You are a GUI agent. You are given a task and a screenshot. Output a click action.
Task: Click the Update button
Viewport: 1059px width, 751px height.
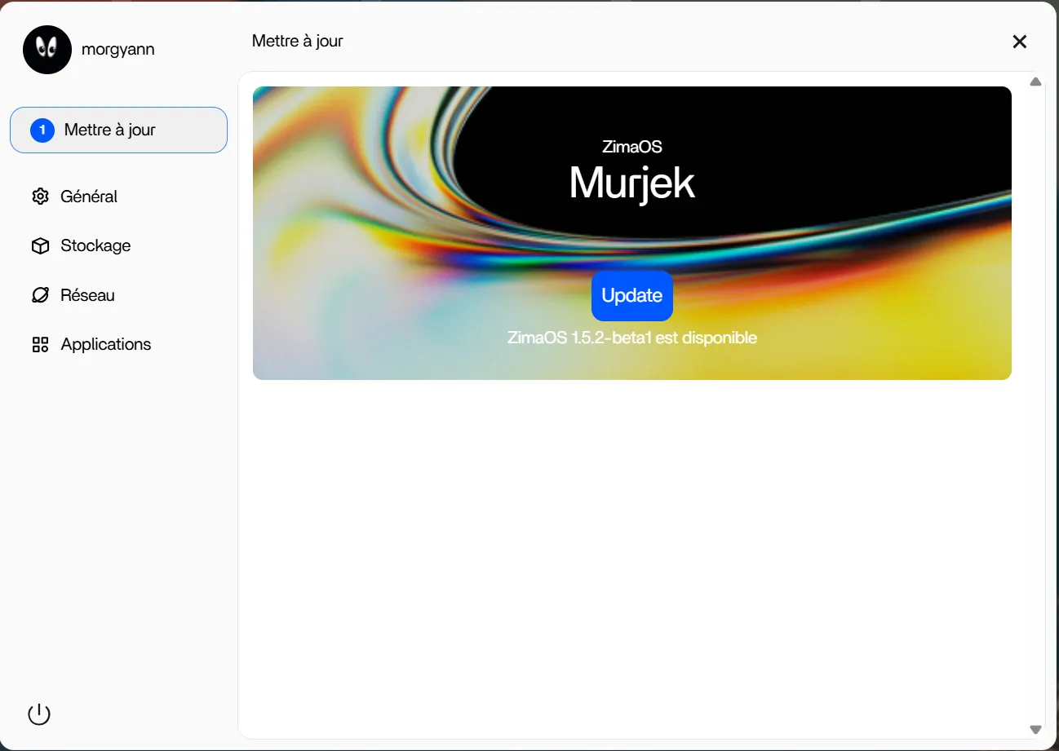point(631,295)
